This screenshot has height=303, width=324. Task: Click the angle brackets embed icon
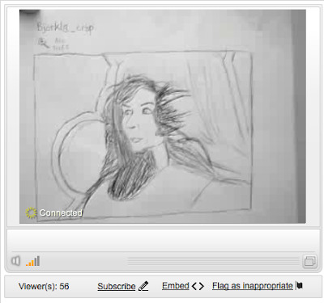(x=198, y=286)
